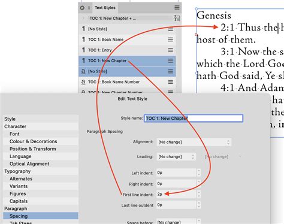Select the TOC 1: Book Name style
The width and height of the screenshot is (284, 224).
127,40
